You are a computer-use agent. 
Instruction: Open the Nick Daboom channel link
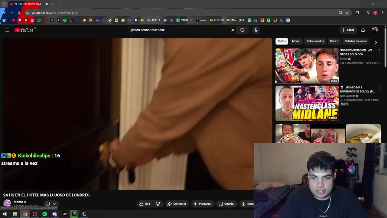[x=347, y=96]
